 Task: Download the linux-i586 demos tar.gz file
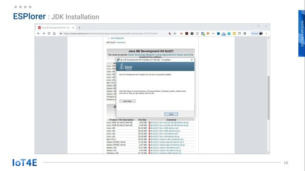[165, 131]
